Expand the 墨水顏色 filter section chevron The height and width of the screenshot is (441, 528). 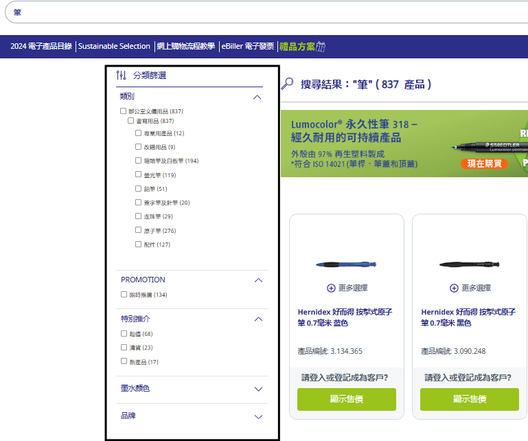click(258, 389)
